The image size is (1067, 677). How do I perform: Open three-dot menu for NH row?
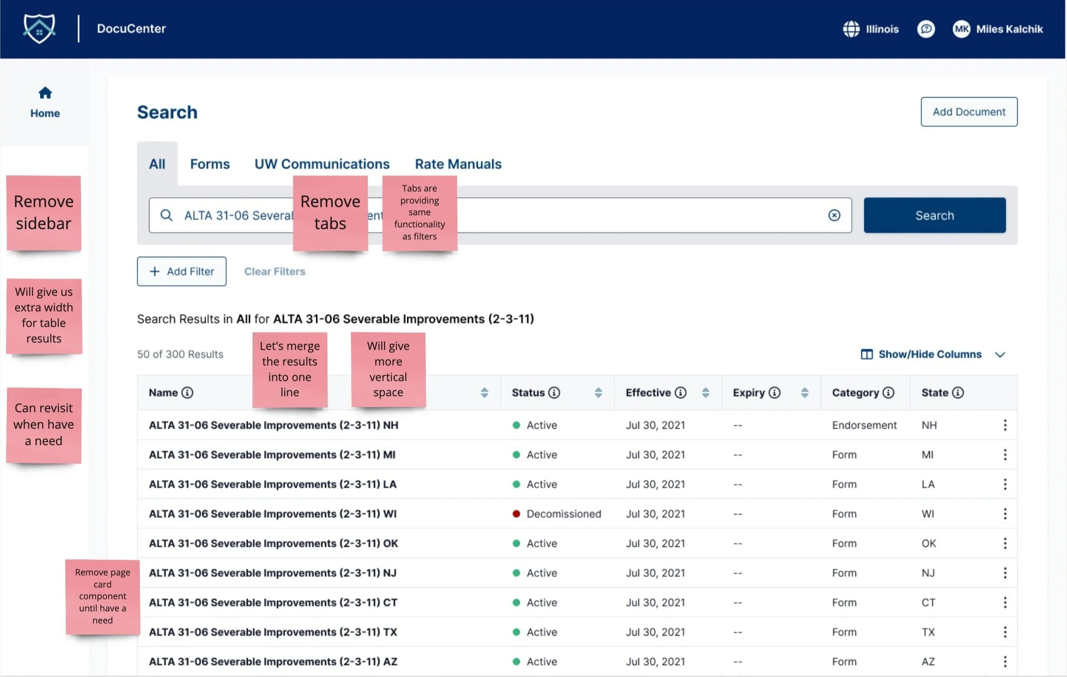[1005, 425]
